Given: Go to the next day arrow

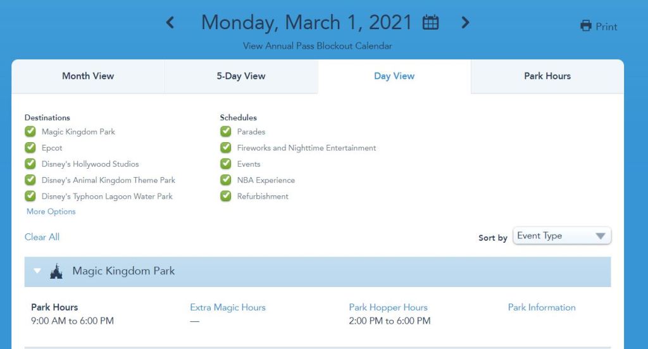Looking at the screenshot, I should point(465,23).
